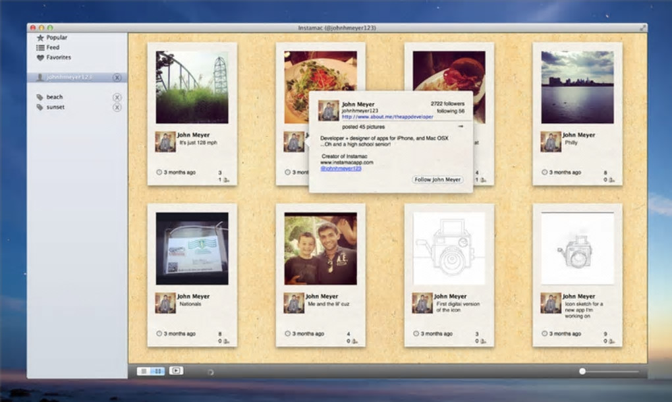Screen dimensions: 672x402
Task: Click 'Me and the lil' cuz' caption
Action: (x=328, y=304)
